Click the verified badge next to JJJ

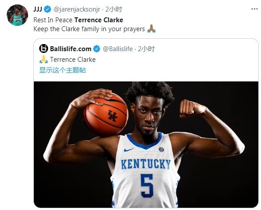(x=48, y=9)
